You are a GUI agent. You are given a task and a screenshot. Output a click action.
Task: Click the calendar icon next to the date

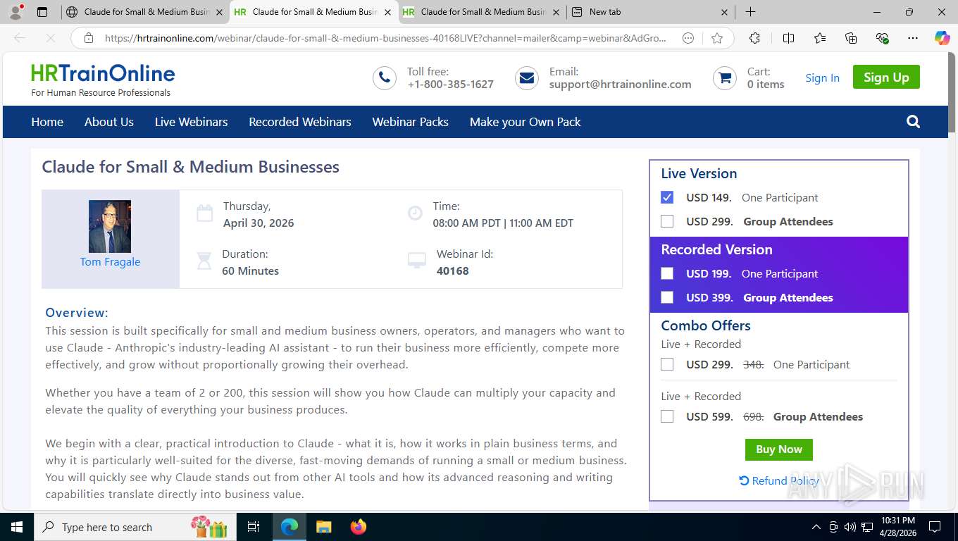click(204, 213)
